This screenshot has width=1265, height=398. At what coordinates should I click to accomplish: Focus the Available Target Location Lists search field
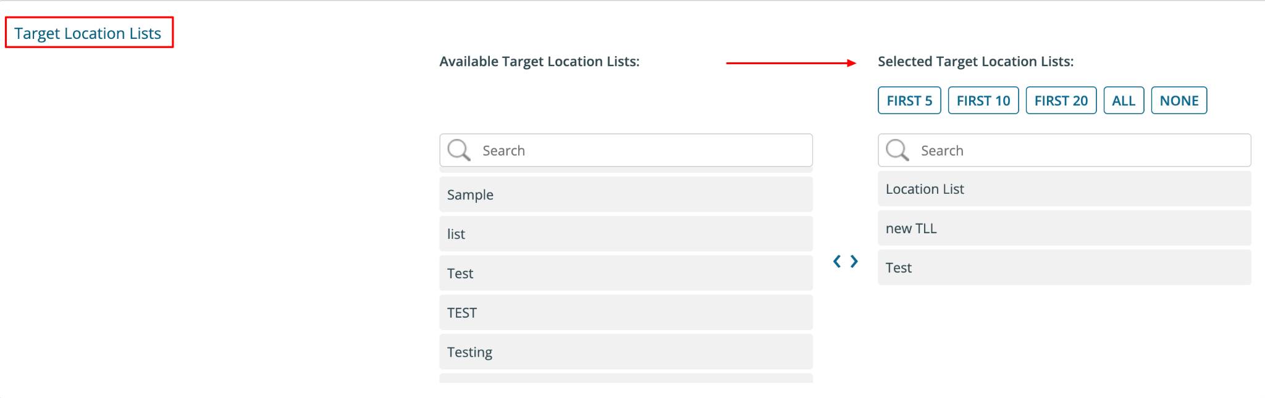click(x=626, y=150)
